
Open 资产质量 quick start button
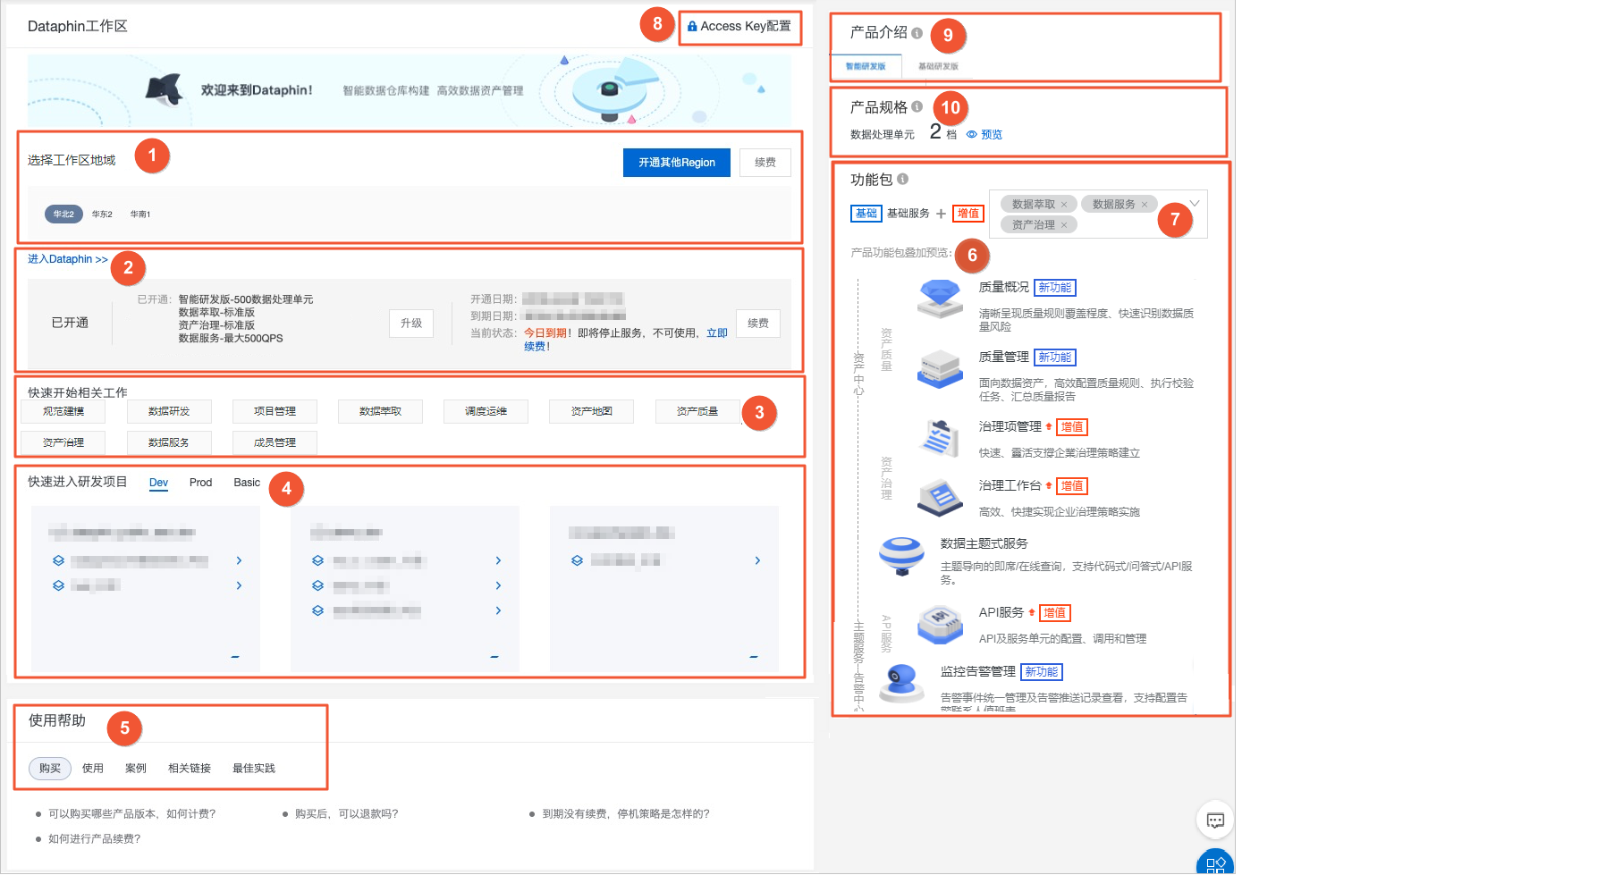coord(697,411)
